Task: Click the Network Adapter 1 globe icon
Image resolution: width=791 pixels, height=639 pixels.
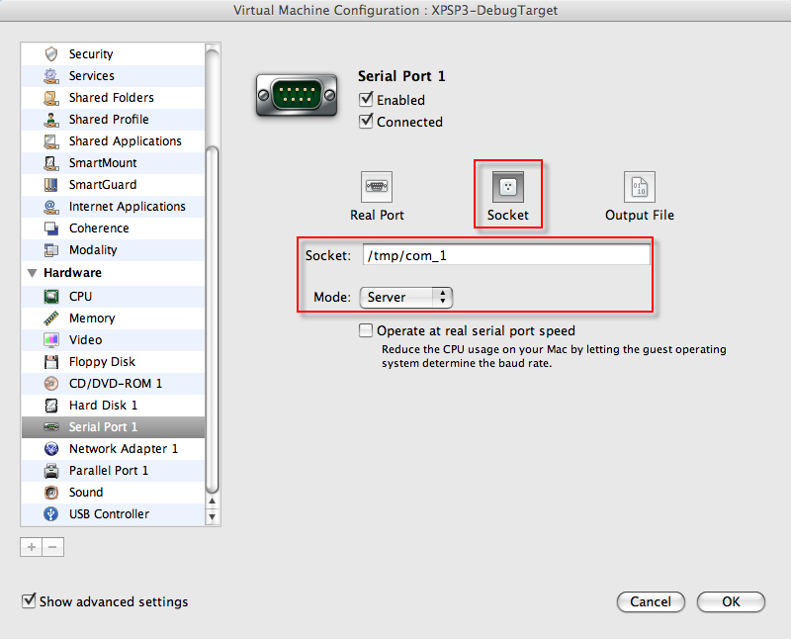Action: click(x=51, y=449)
